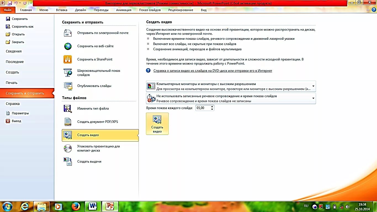The image size is (377, 212).
Task: Open Firefox from the taskbar
Action: tap(76, 206)
